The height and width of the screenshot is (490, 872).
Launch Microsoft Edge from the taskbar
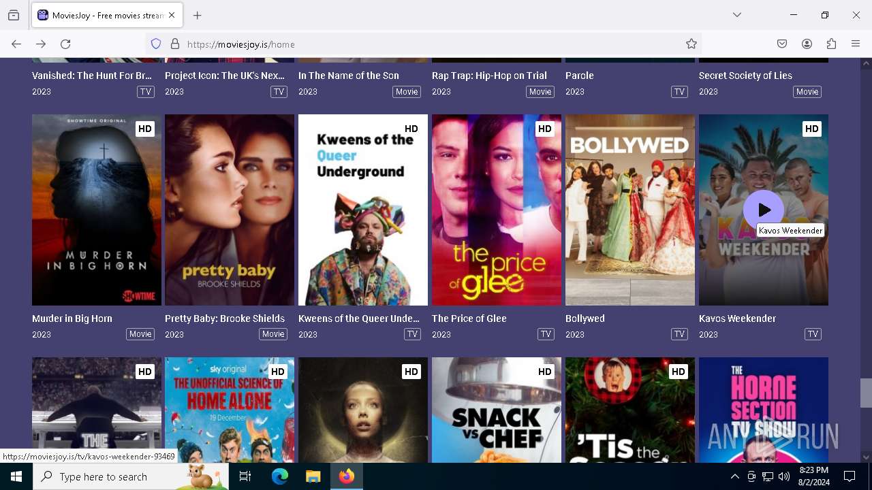pyautogui.click(x=279, y=476)
